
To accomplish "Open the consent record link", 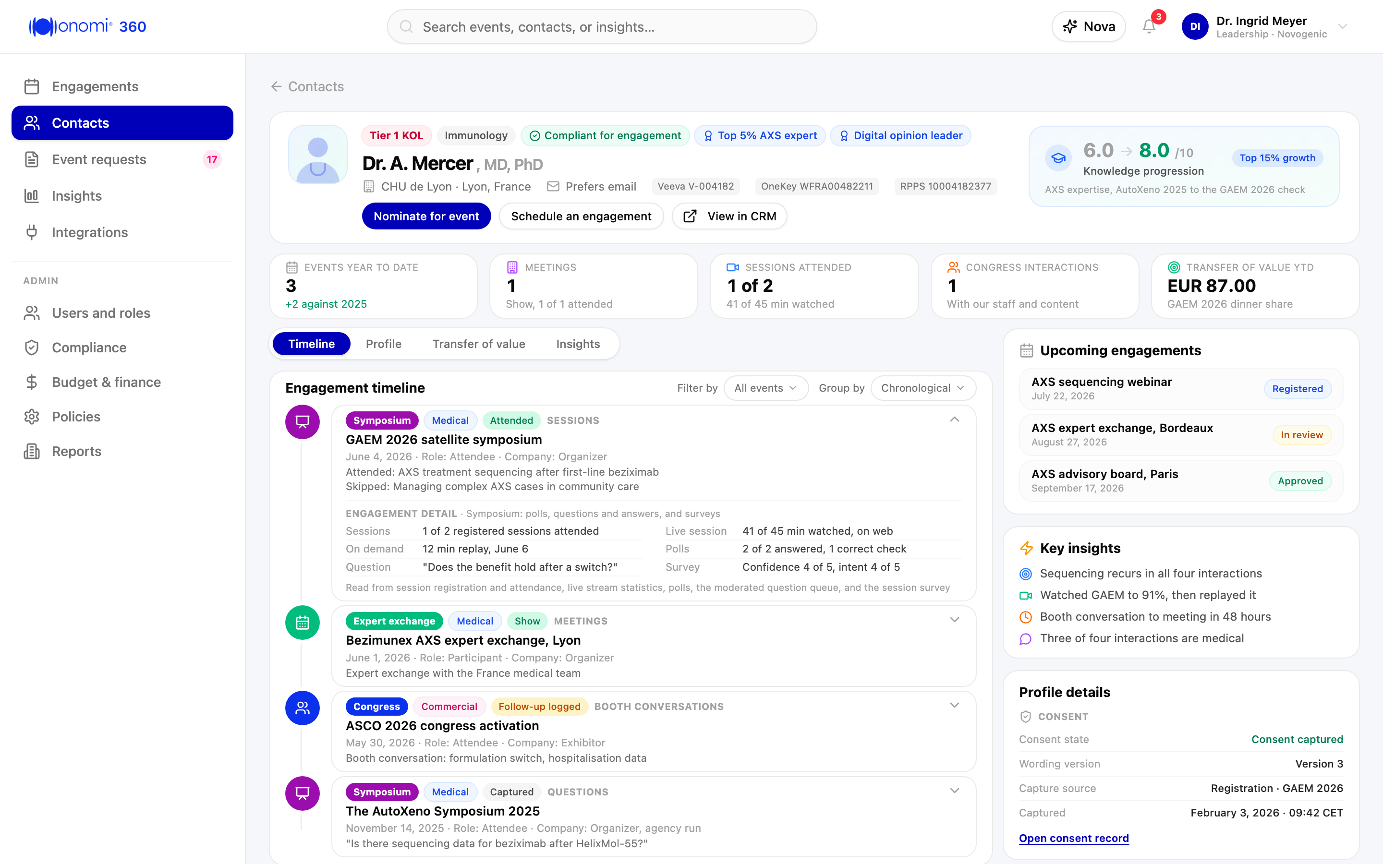I will (x=1074, y=838).
